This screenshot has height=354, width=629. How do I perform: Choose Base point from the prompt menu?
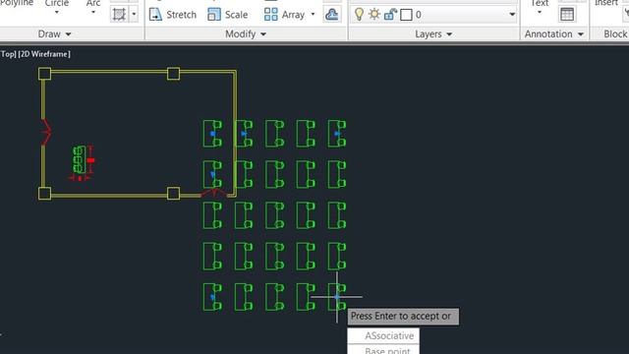[383, 349]
